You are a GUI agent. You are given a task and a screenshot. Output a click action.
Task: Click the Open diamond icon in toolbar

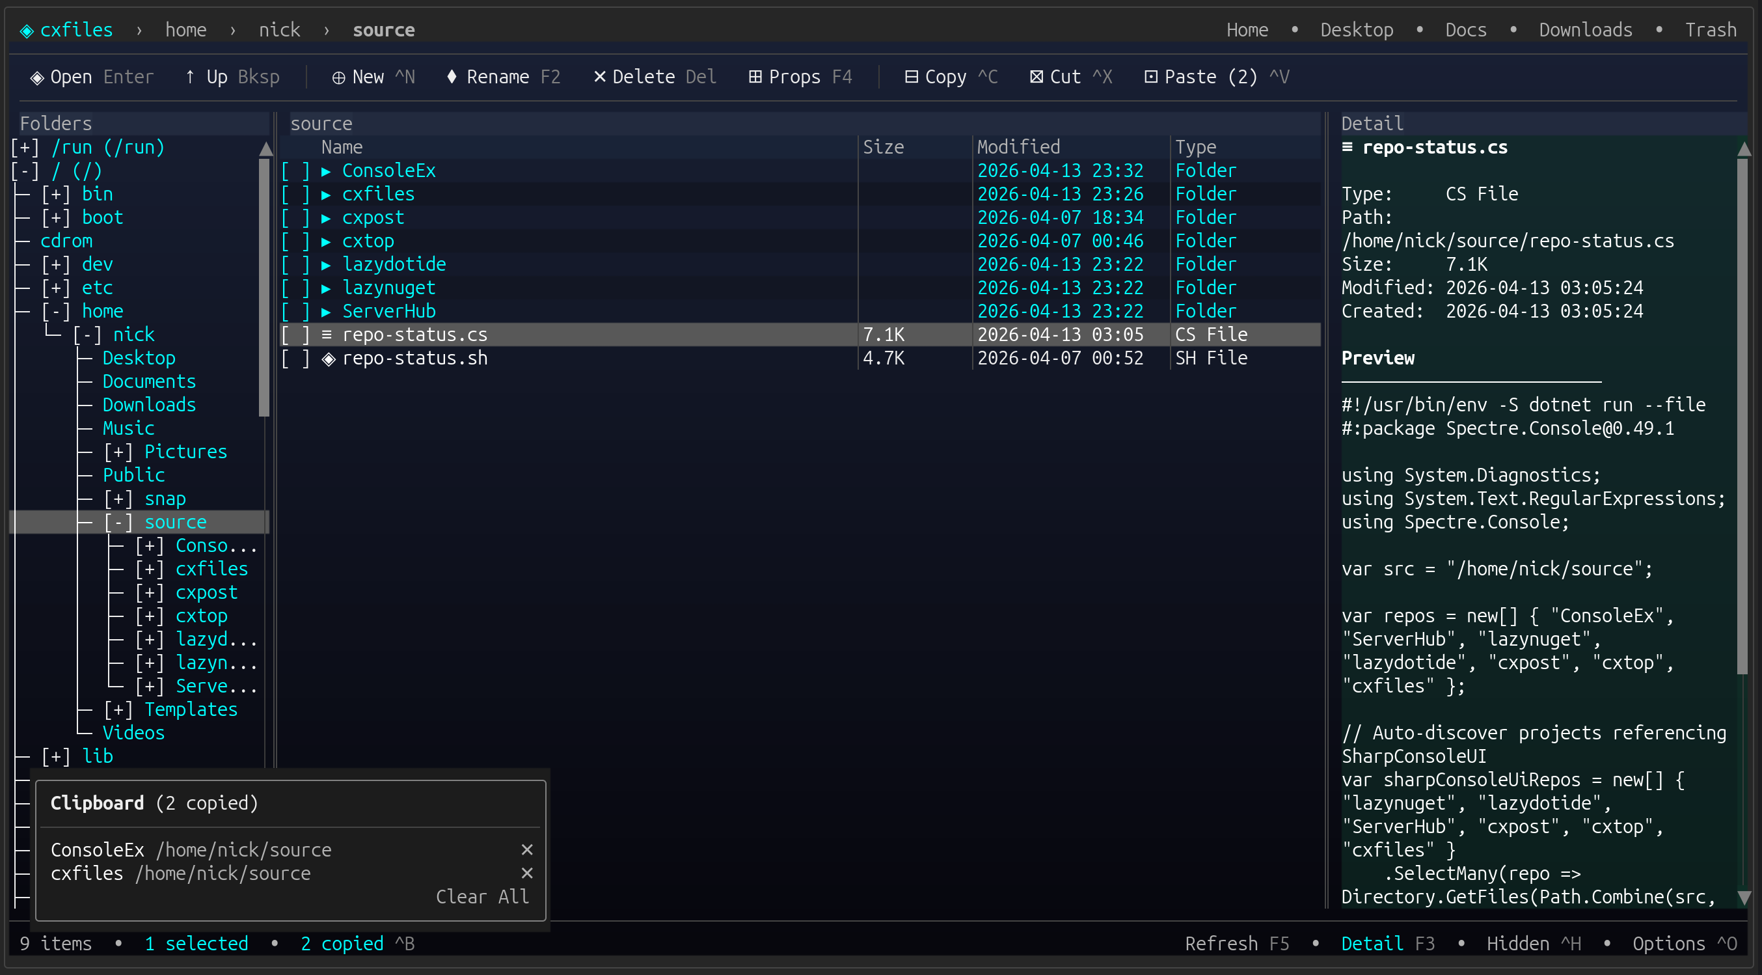point(37,77)
